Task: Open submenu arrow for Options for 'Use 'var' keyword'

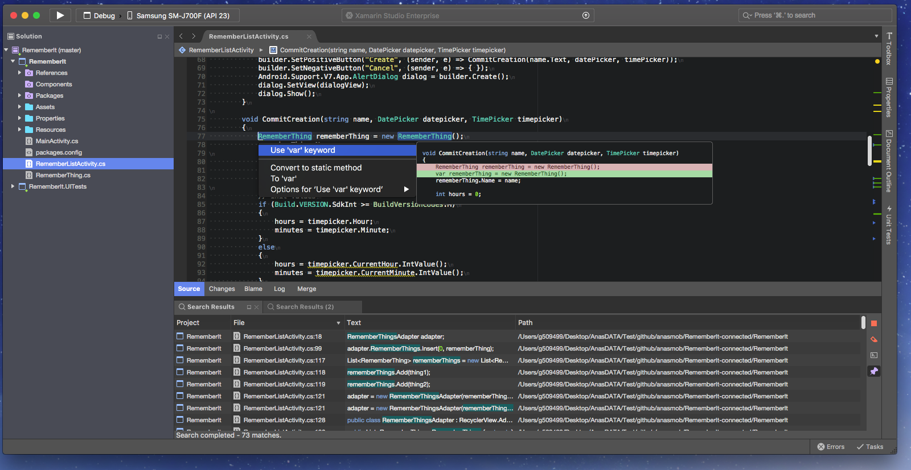Action: coord(407,189)
